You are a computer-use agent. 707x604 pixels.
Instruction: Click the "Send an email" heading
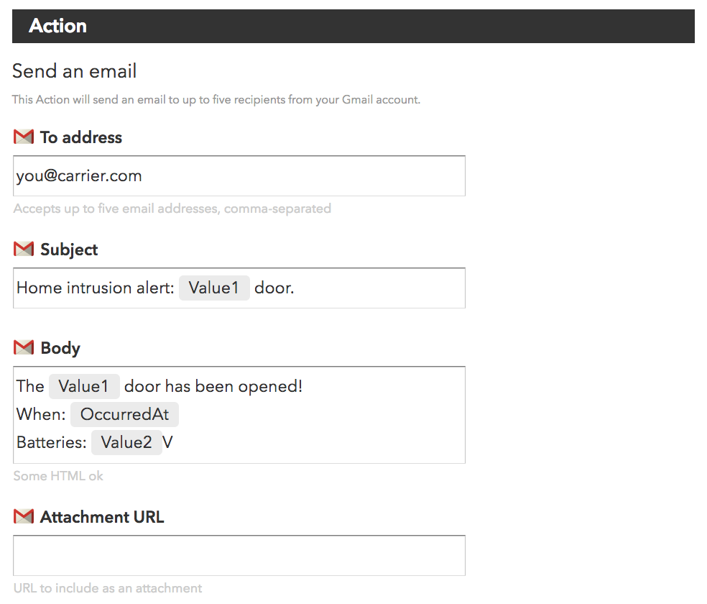(x=75, y=71)
